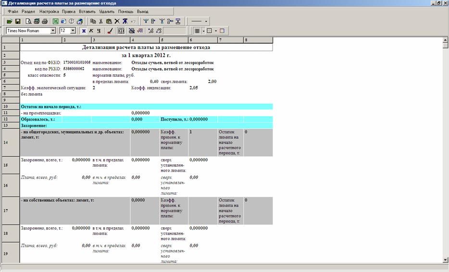Expand the font size 12 dropdown

[73, 31]
